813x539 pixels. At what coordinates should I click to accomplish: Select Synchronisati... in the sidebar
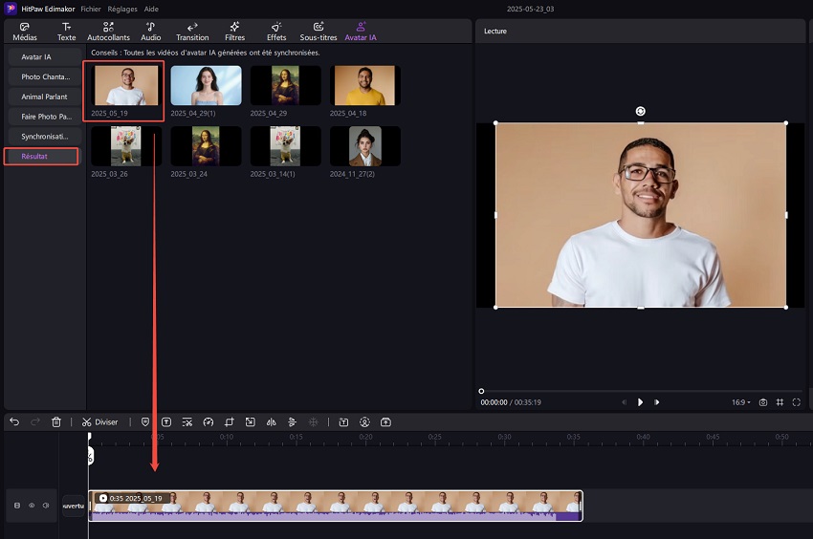click(44, 137)
